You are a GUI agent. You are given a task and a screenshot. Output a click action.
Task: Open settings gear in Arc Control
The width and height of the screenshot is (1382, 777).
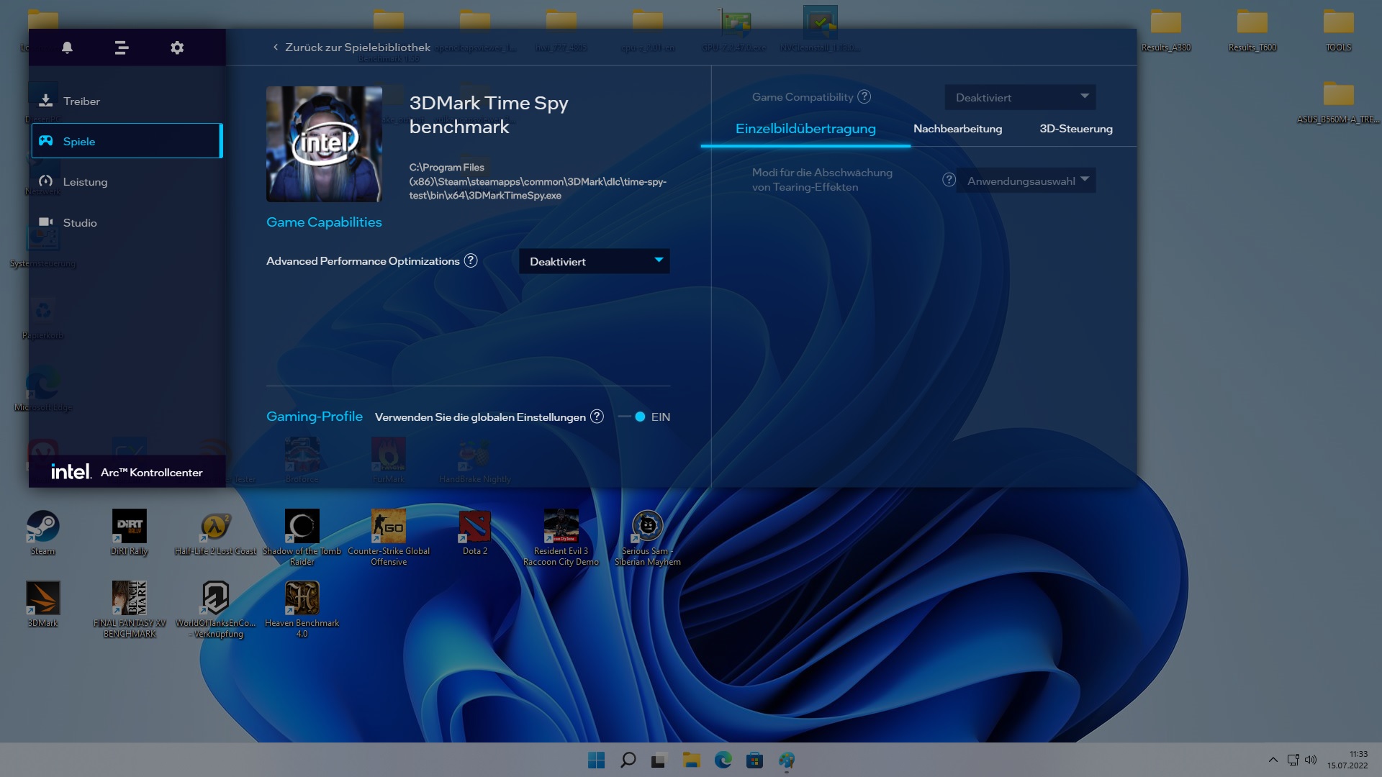177,47
